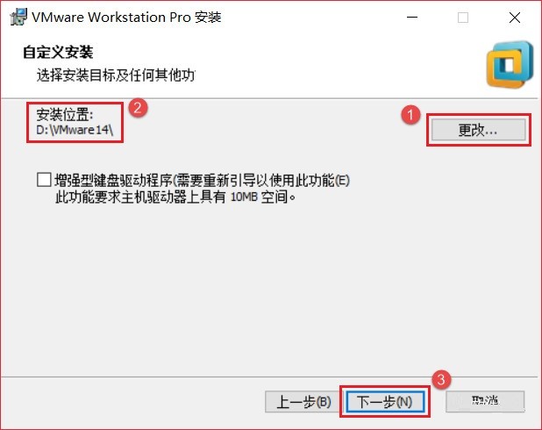The width and height of the screenshot is (542, 430).
Task: Enable the 增强型键盘驱动程序 checkbox
Action: pos(44,180)
